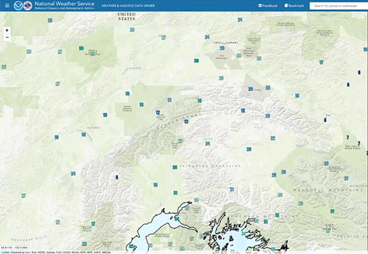The width and height of the screenshot is (368, 254).
Task: Open the Feedback form
Action: coord(268,6)
